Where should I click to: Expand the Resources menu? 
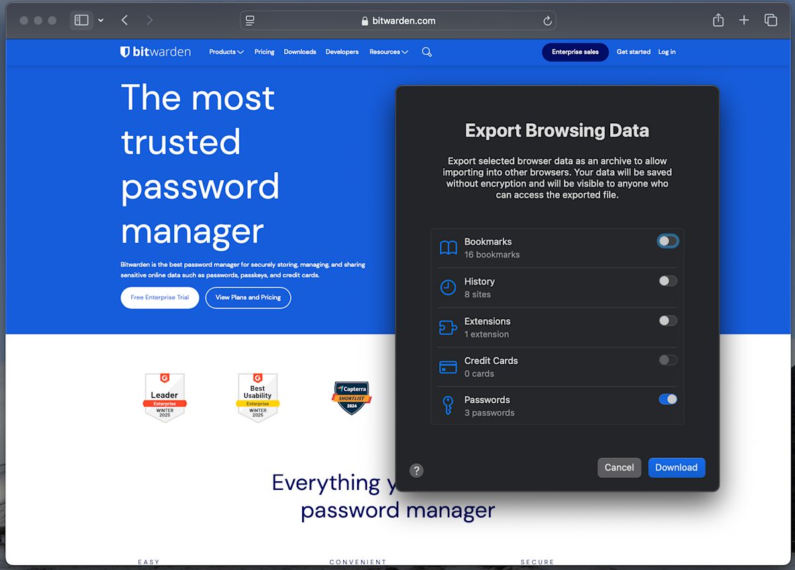click(x=389, y=52)
